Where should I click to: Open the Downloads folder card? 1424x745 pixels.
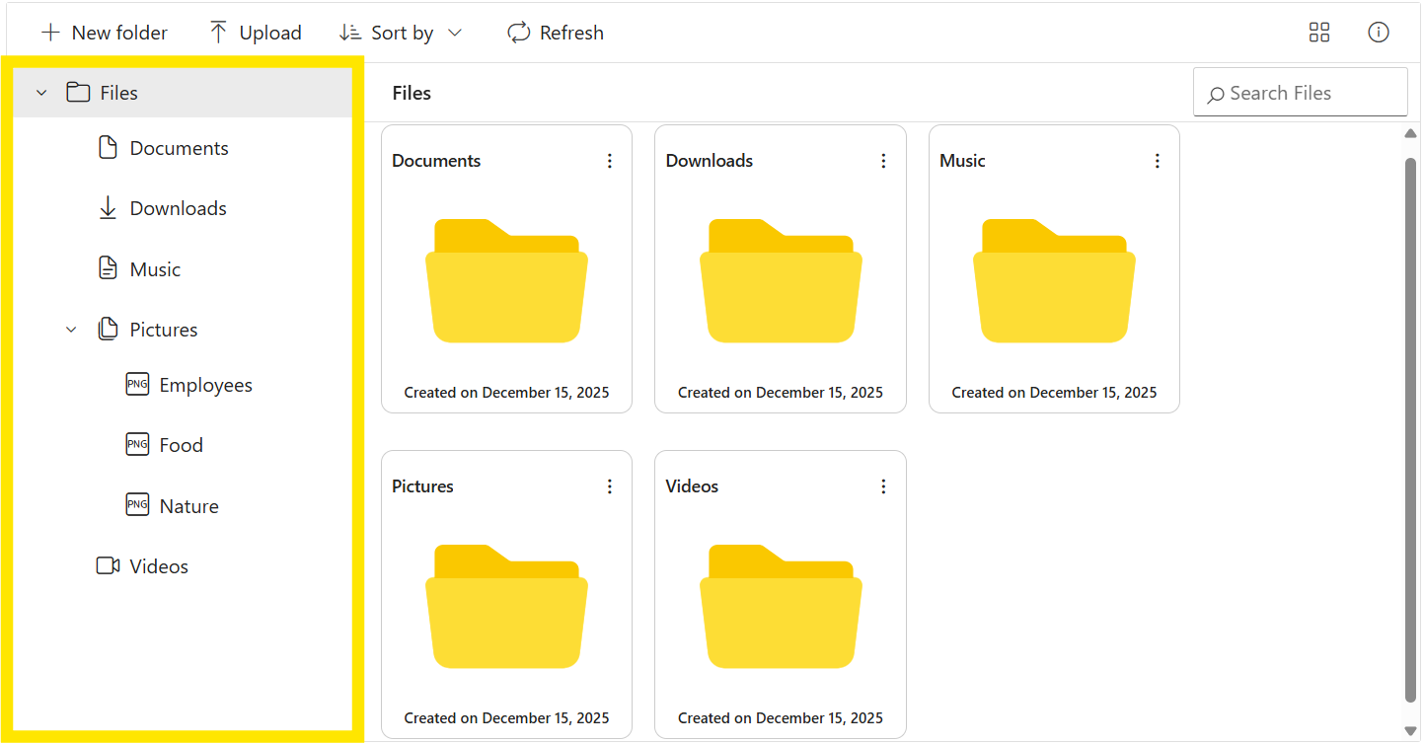tap(780, 279)
